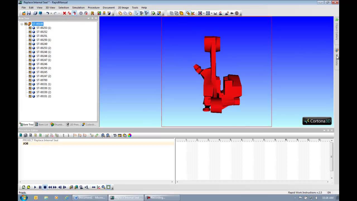The height and width of the screenshot is (201, 357).
Task: Open the Item Tree panel options dropdown arrow
Action: point(88,18)
